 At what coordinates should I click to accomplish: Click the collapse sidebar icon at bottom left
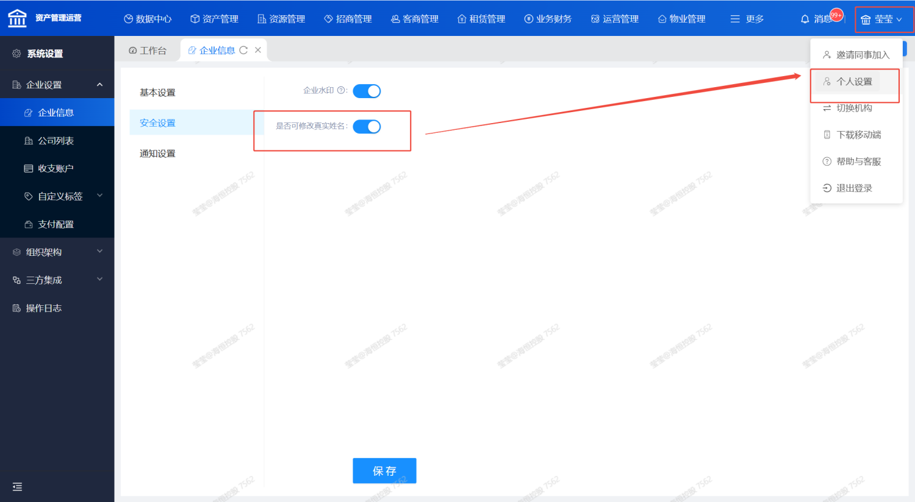tap(17, 486)
